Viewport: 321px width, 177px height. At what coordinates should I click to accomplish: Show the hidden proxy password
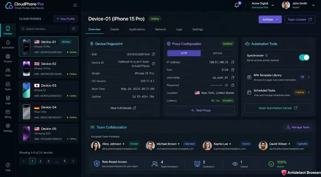226,85
